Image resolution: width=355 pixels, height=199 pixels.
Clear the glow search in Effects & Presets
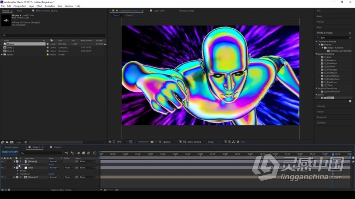click(350, 38)
